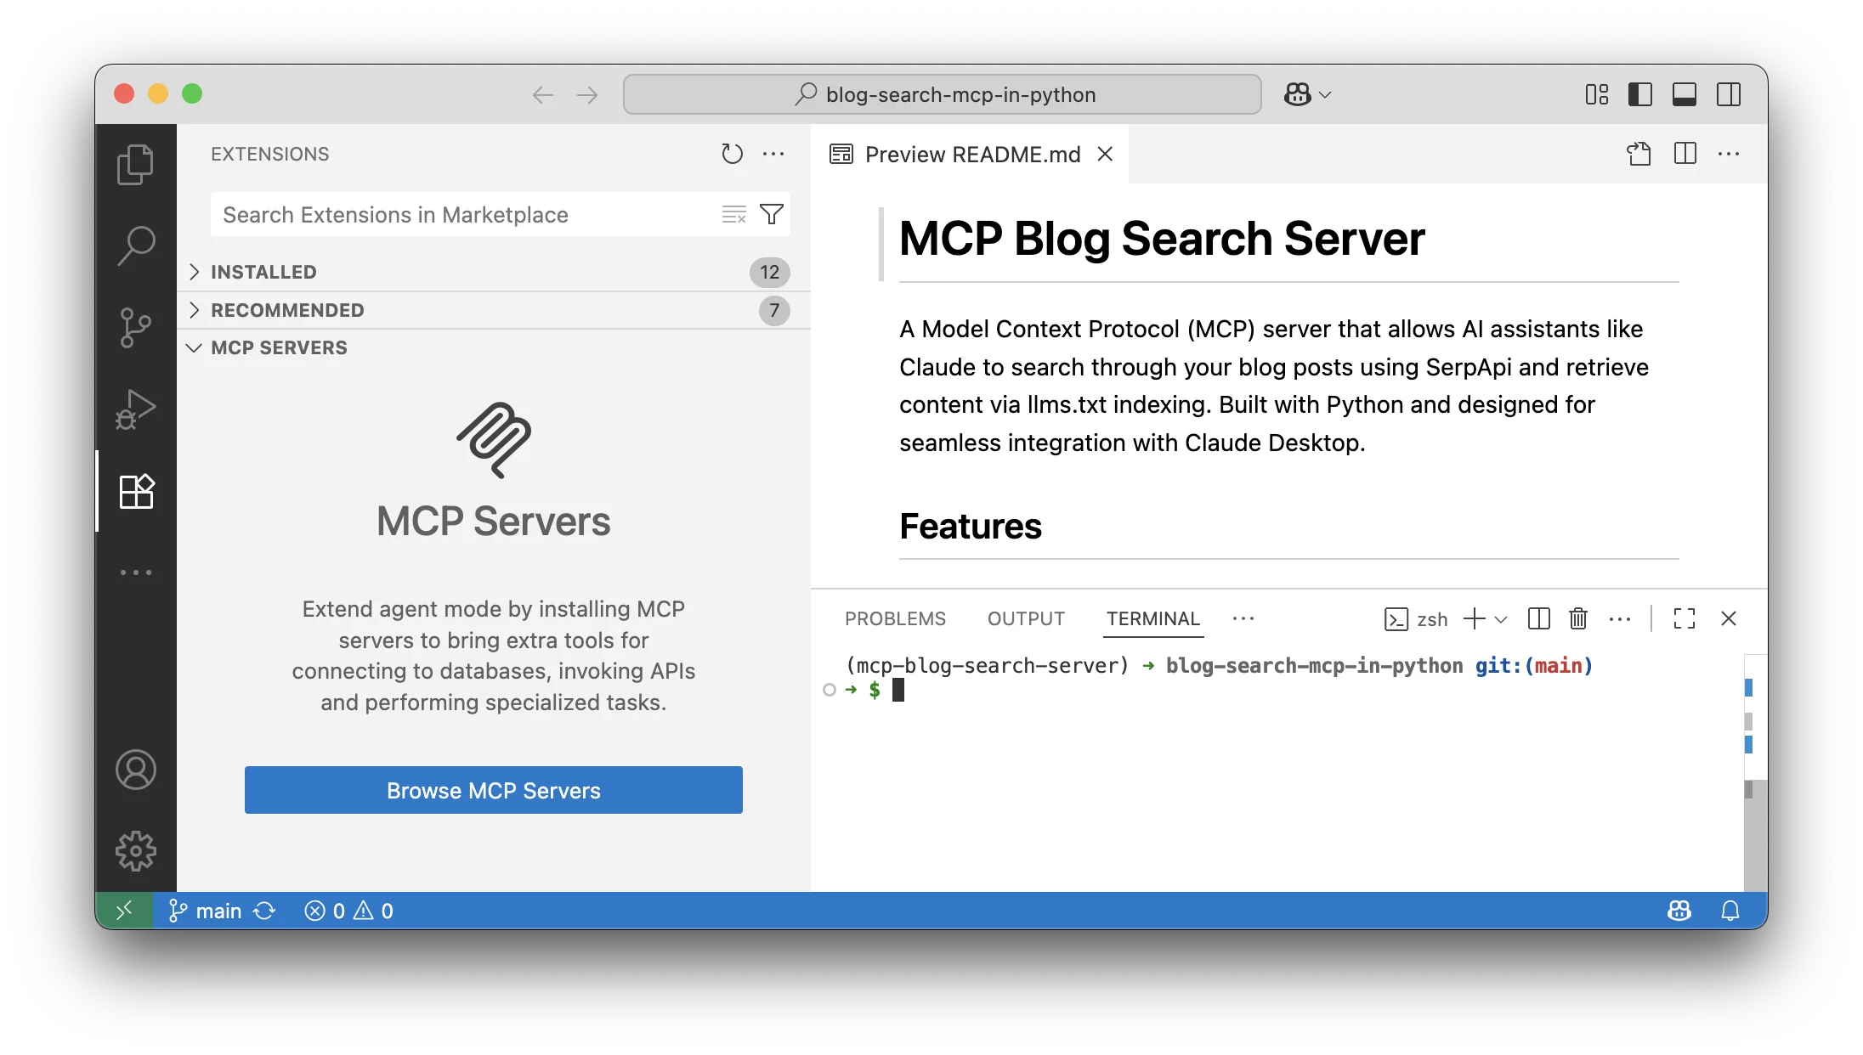Open the Manage settings gear icon
1863x1055 pixels.
click(136, 850)
